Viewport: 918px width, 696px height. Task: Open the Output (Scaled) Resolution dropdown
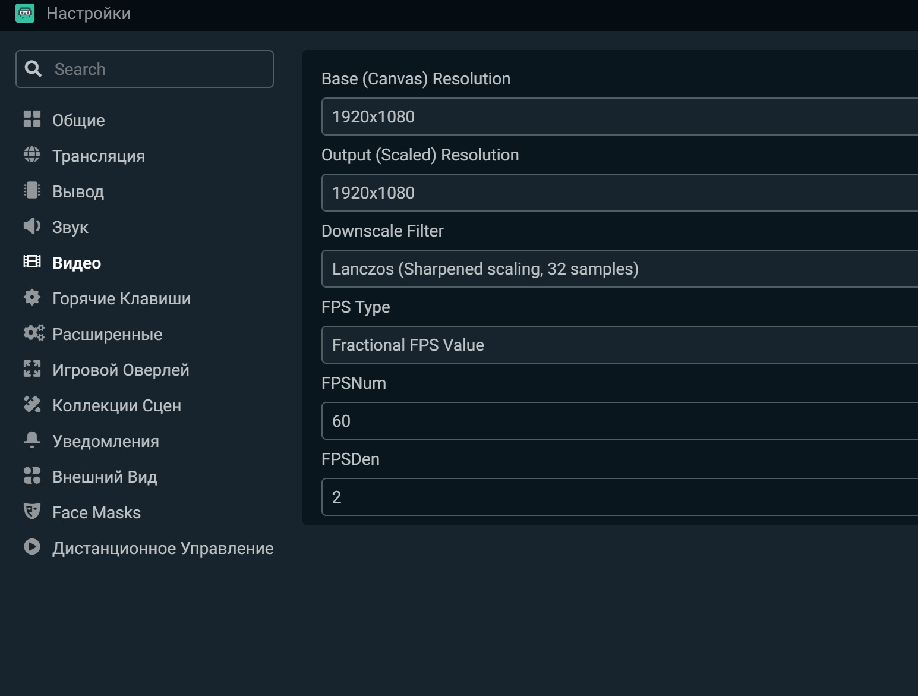pyautogui.click(x=620, y=193)
